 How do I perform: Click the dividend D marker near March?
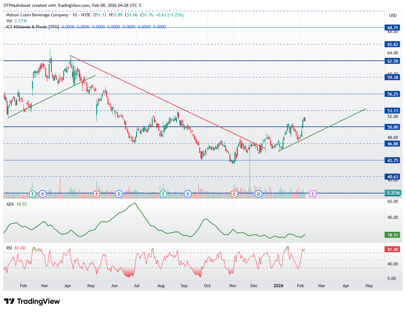coord(43,194)
